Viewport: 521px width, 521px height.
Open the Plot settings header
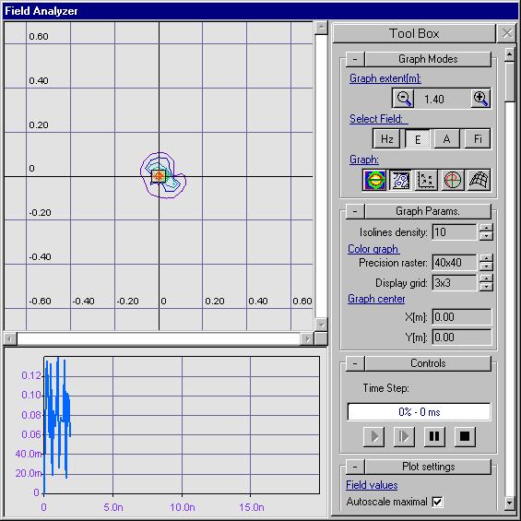tap(428, 467)
